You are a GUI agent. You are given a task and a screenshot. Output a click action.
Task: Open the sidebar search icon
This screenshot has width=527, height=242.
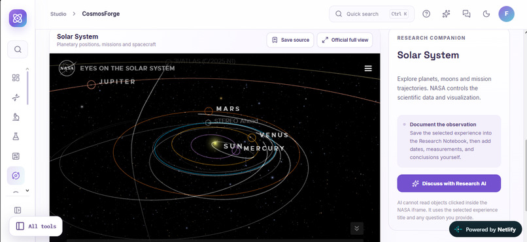(18, 50)
